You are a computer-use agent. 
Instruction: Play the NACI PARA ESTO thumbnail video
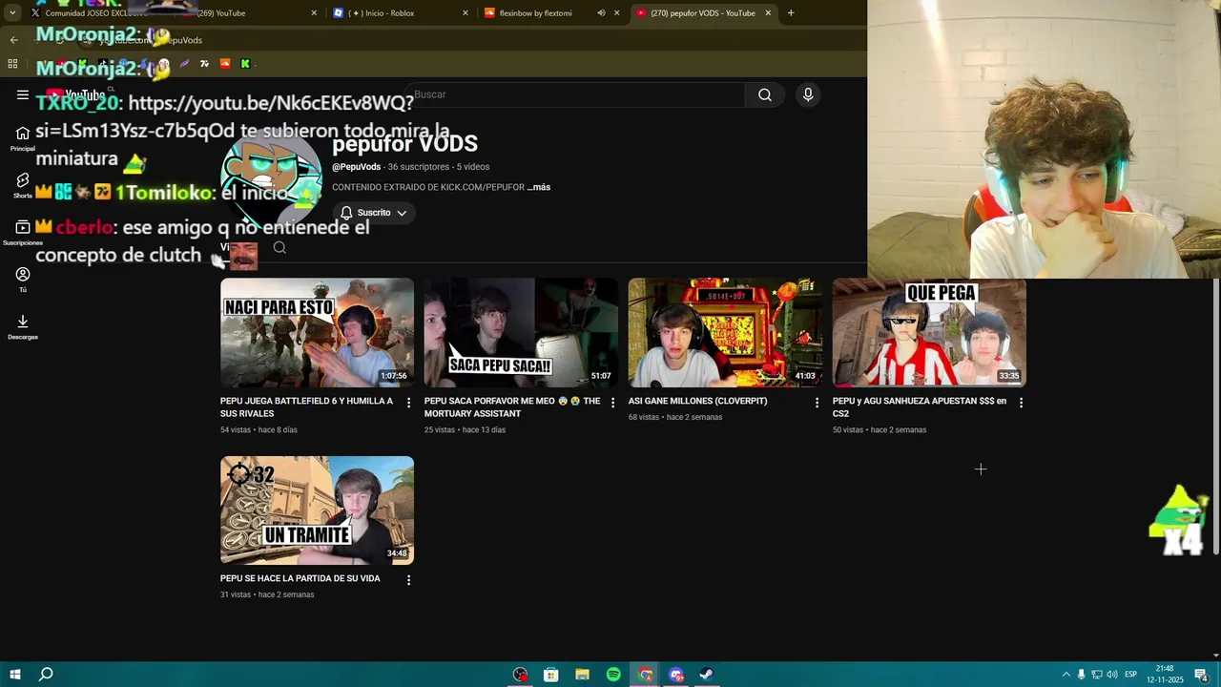click(317, 332)
